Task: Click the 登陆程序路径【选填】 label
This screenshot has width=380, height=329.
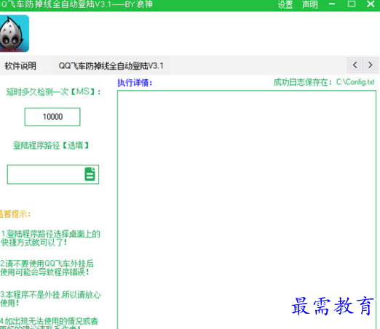Action: tap(51, 145)
